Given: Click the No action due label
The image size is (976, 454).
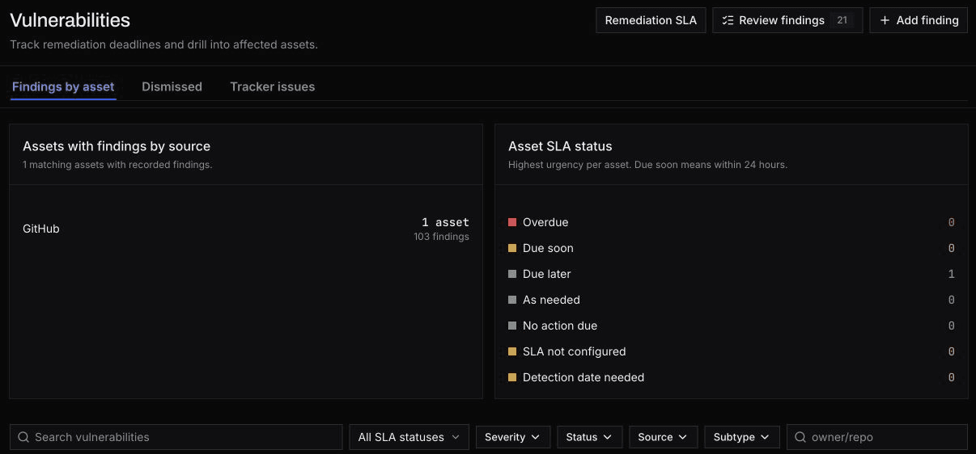Looking at the screenshot, I should click(x=560, y=326).
